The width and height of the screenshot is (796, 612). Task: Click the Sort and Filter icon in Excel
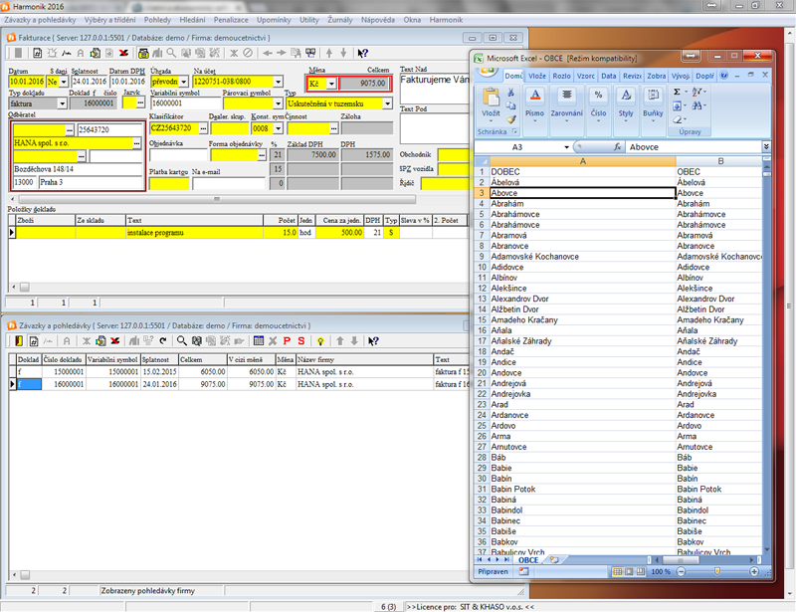point(697,92)
